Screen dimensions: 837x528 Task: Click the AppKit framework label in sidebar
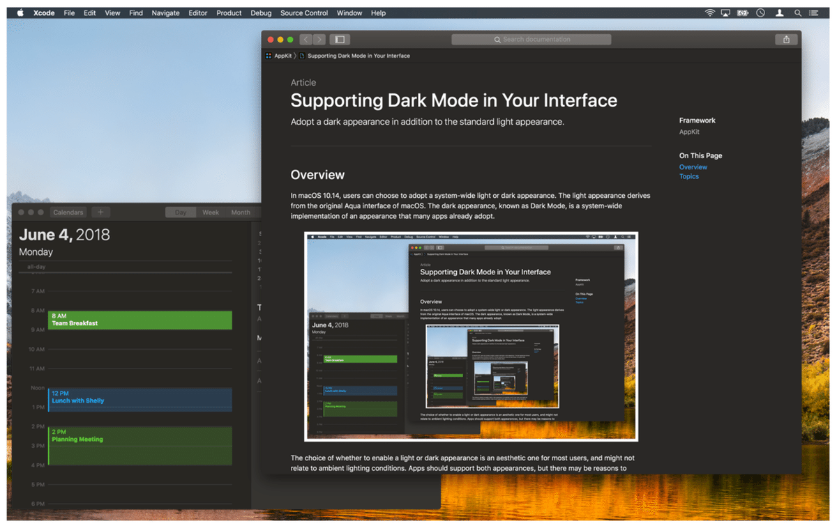click(x=689, y=132)
